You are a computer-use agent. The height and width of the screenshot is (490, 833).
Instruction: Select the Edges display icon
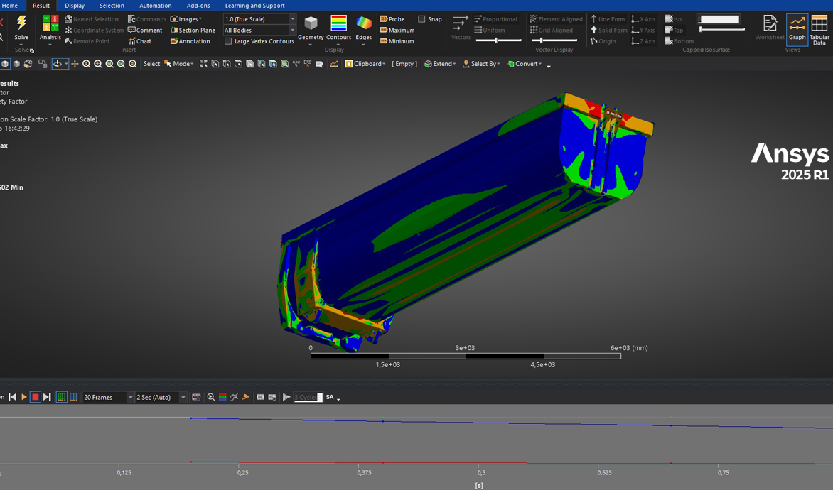tap(364, 23)
